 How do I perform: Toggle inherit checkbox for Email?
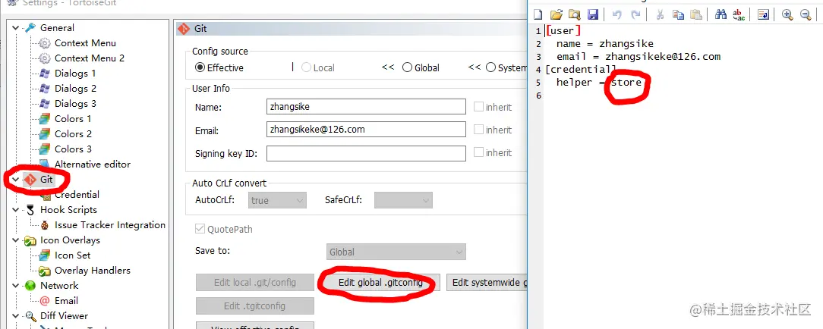[478, 130]
